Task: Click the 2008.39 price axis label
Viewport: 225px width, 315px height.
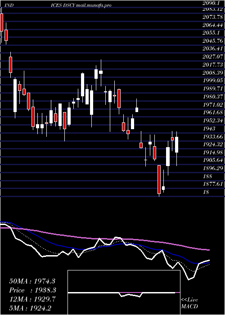Action: pyautogui.click(x=212, y=72)
